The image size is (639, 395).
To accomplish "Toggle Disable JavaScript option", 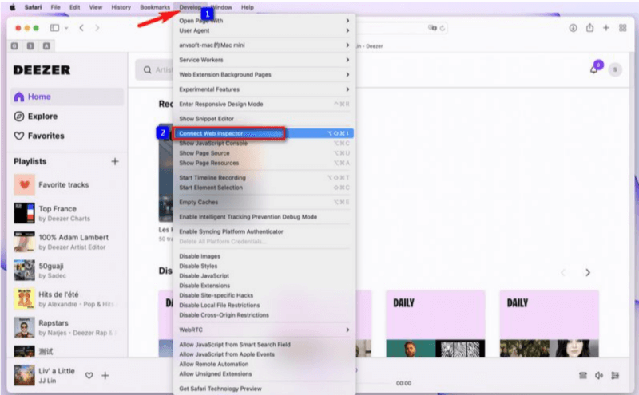I will click(264, 275).
